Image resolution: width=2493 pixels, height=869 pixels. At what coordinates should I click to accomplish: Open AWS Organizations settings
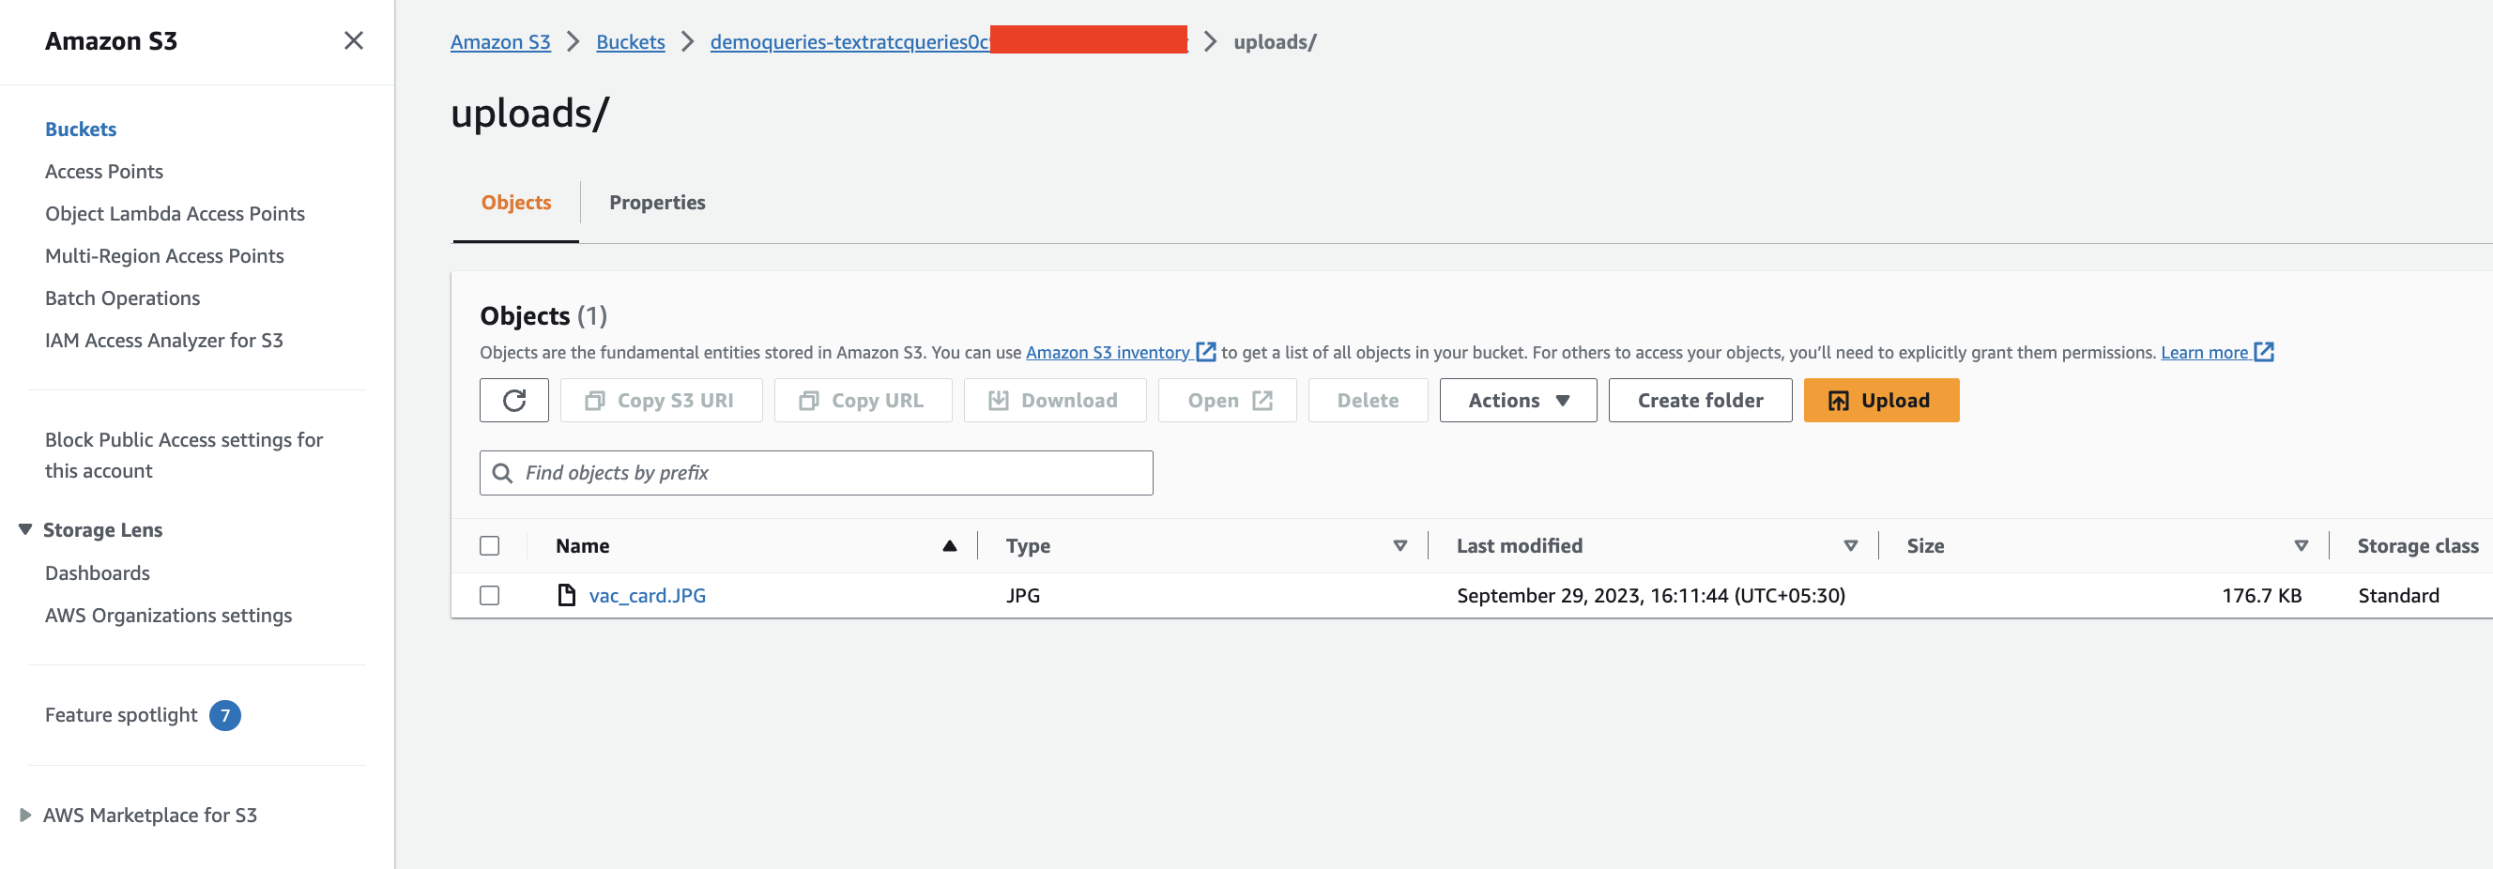tap(168, 617)
